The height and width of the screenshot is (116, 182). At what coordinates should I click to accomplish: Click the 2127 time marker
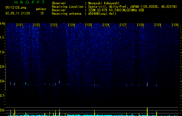pyautogui.click(x=123, y=25)
